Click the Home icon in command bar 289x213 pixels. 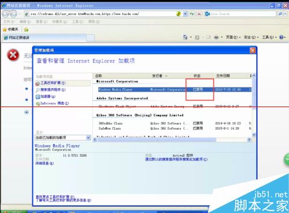tap(185, 37)
